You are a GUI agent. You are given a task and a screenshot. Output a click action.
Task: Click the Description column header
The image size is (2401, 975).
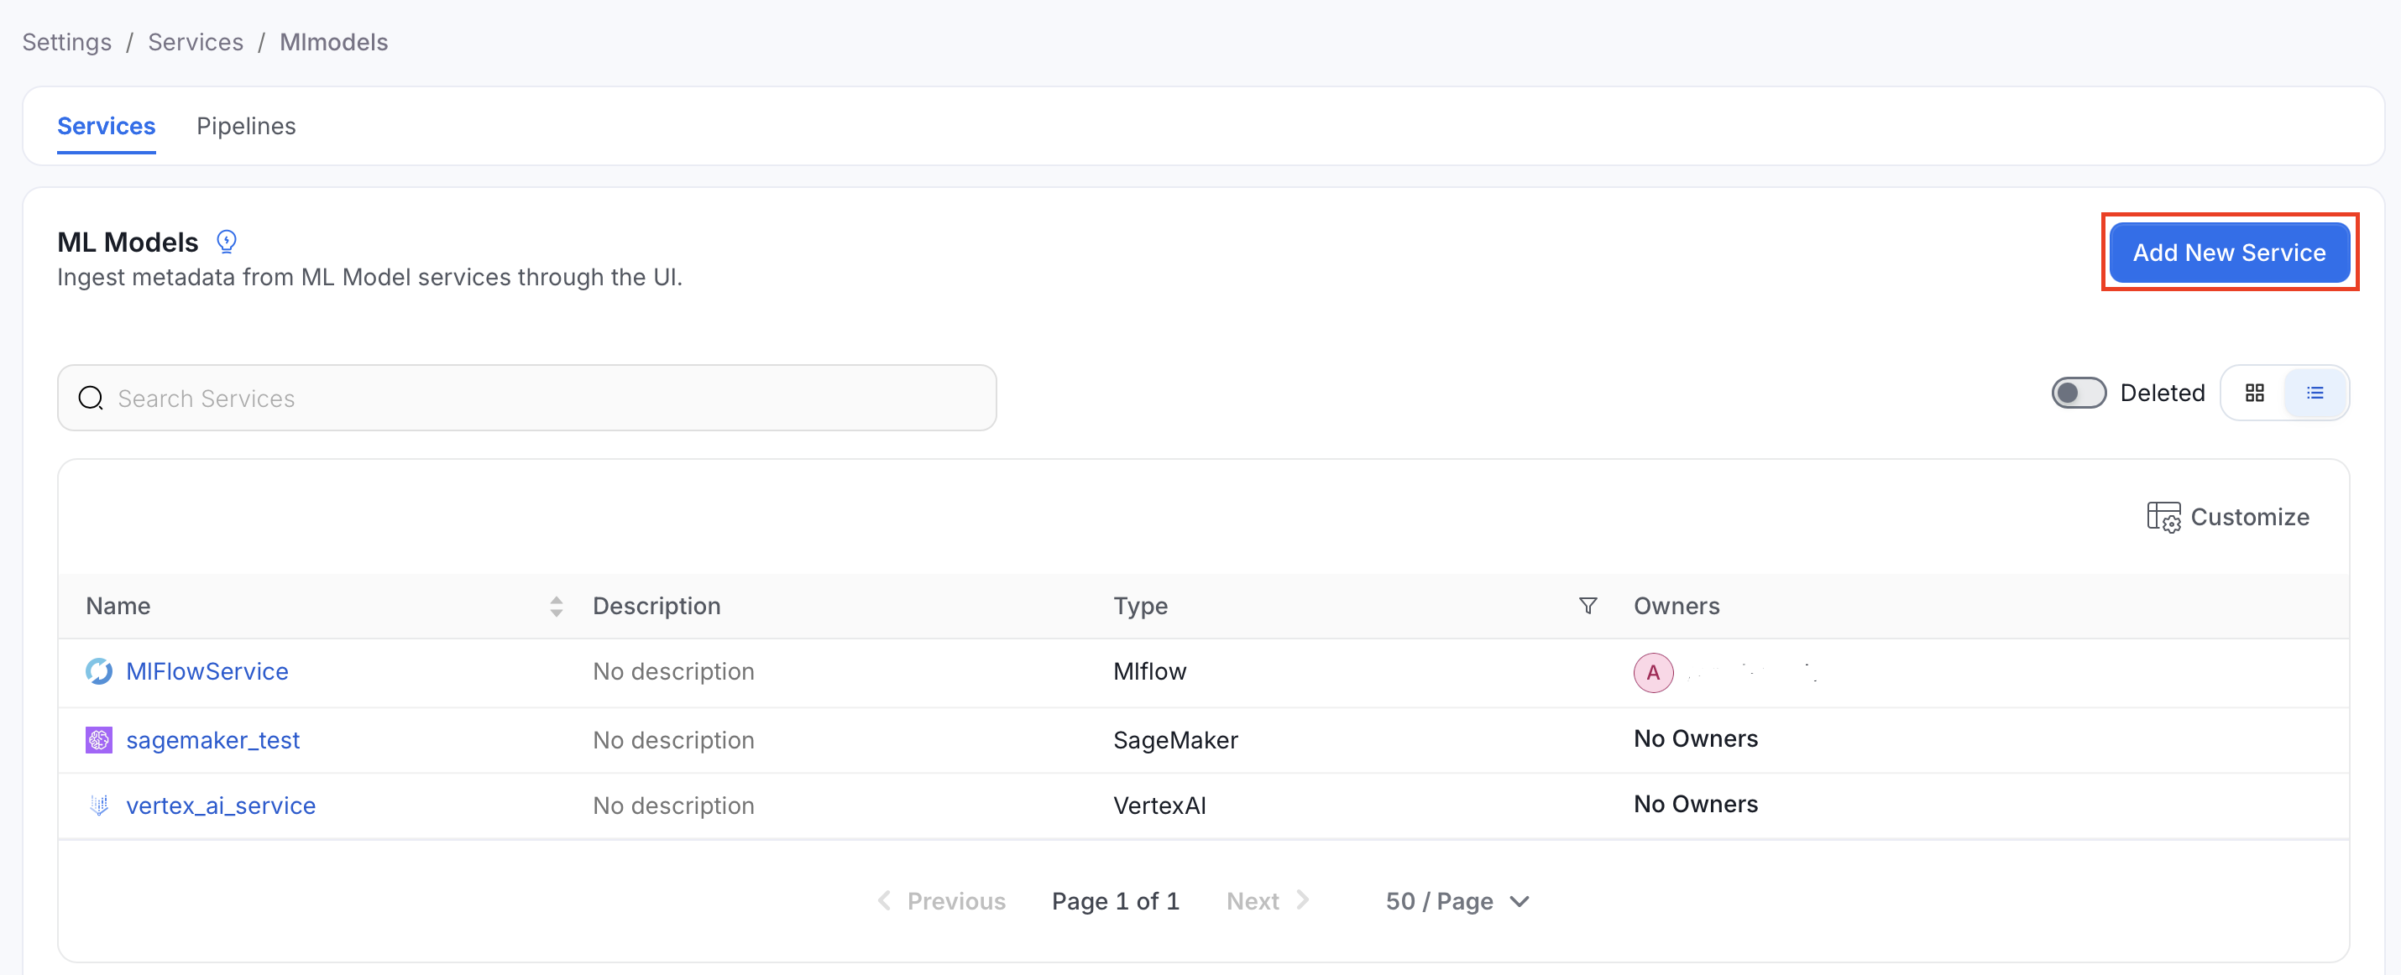tap(656, 607)
